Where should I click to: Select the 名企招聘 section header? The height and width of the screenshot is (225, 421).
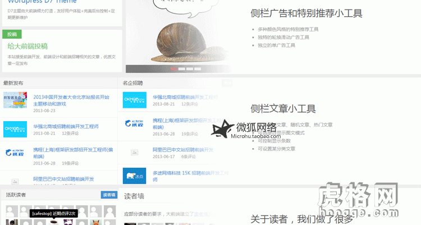(x=133, y=83)
